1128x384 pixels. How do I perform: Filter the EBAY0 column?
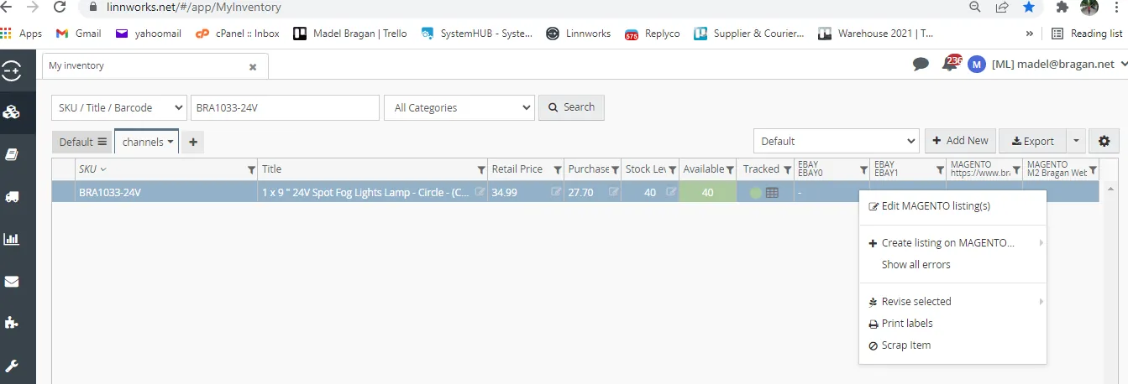click(863, 170)
